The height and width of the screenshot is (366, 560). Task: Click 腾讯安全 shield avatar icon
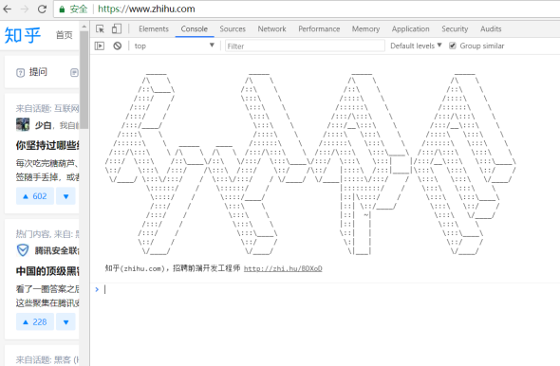tap(23, 250)
